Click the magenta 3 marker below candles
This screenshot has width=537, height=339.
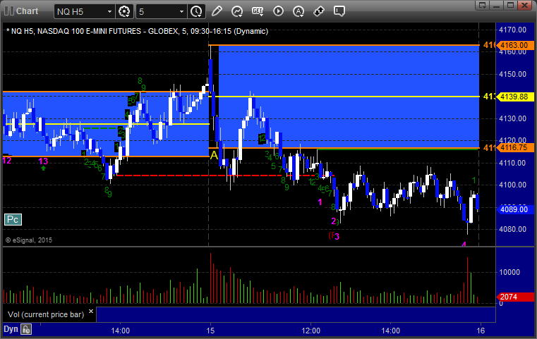point(337,236)
